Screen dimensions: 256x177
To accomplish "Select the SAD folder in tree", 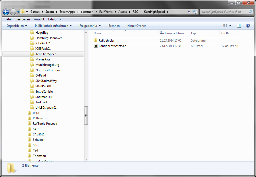I will (x=35, y=129).
